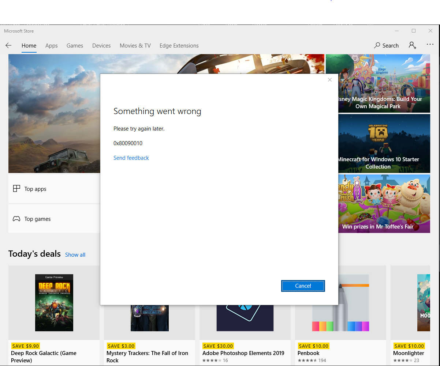
Task: Click the Top games label
Action: pyautogui.click(x=38, y=219)
